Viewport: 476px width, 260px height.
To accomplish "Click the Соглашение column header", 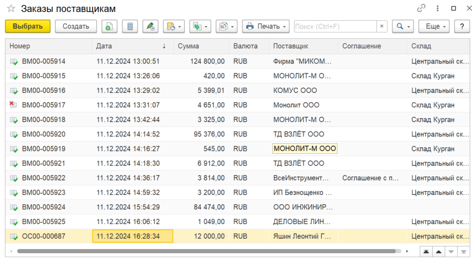I will pyautogui.click(x=372, y=46).
